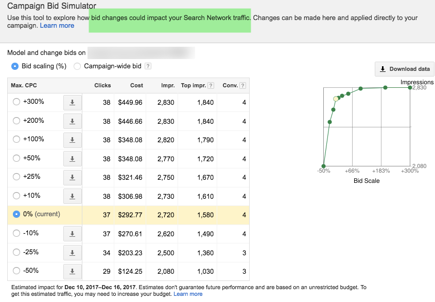Screen dimensions: 435x302
Task: Click the Download data button
Action: coord(404,69)
